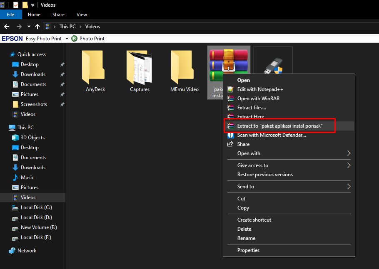Expand the breadcrumb chevron before Videos
Viewport: 379px width, 269px height.
click(80, 27)
